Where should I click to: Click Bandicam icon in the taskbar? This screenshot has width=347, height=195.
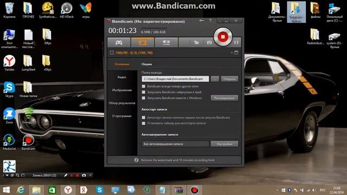[195, 190]
